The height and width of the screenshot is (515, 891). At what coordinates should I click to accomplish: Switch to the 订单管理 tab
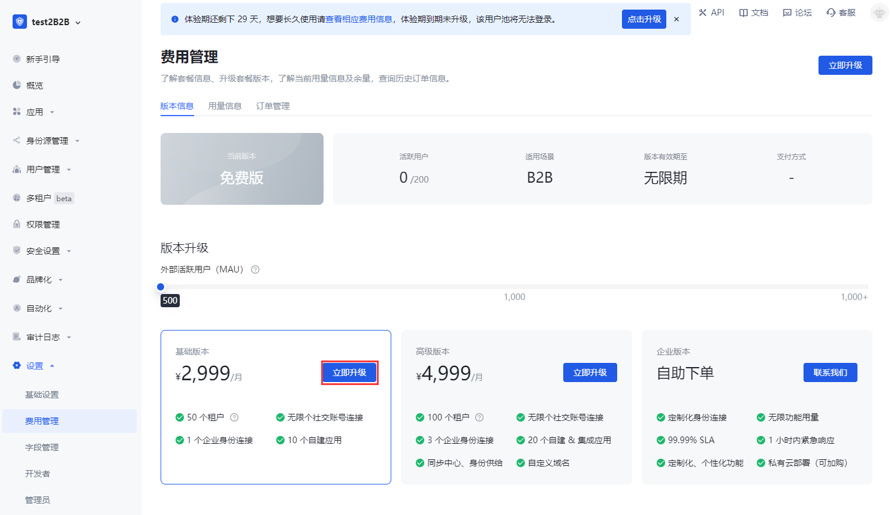coord(273,106)
